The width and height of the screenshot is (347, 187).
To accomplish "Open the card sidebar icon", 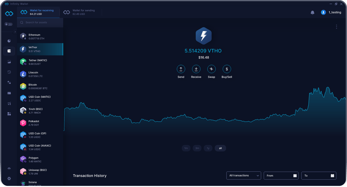I will tap(9, 93).
